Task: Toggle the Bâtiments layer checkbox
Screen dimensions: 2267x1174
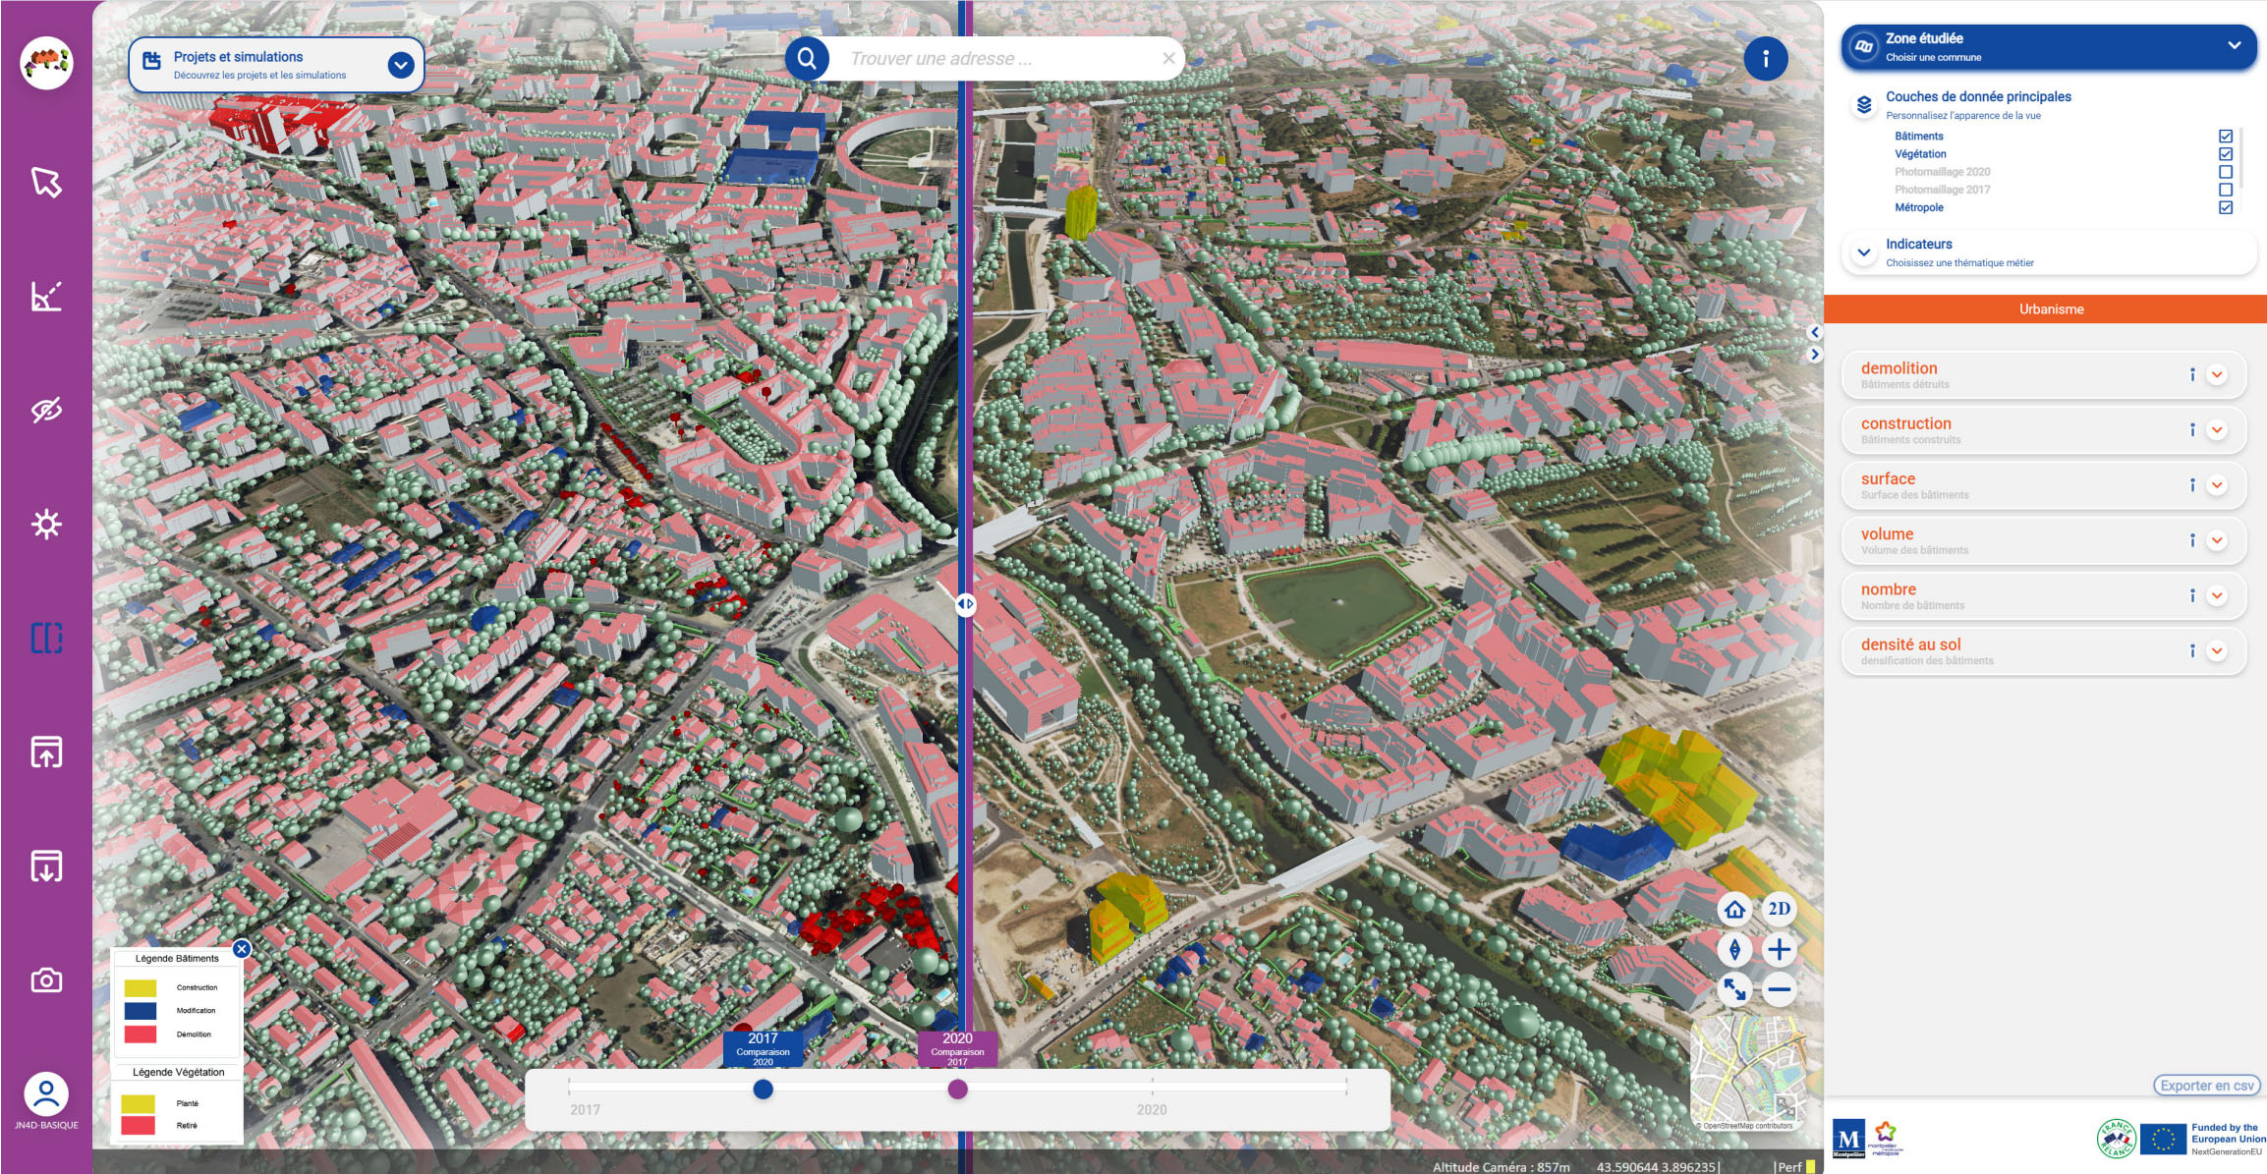Action: (2226, 137)
